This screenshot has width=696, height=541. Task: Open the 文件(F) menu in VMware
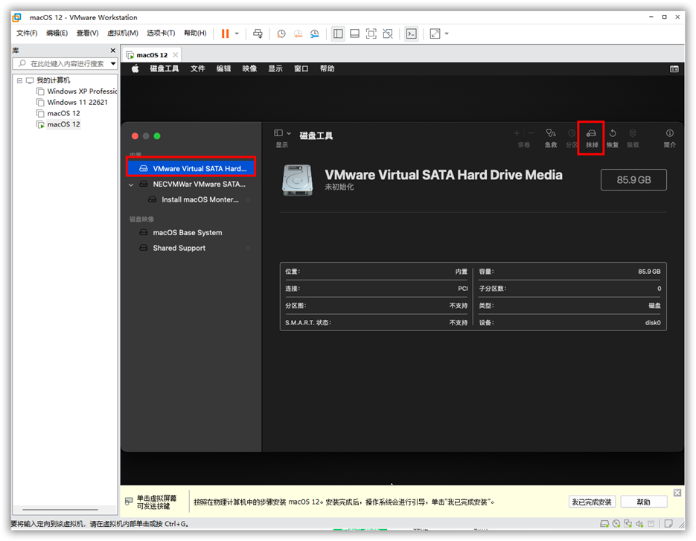point(27,33)
